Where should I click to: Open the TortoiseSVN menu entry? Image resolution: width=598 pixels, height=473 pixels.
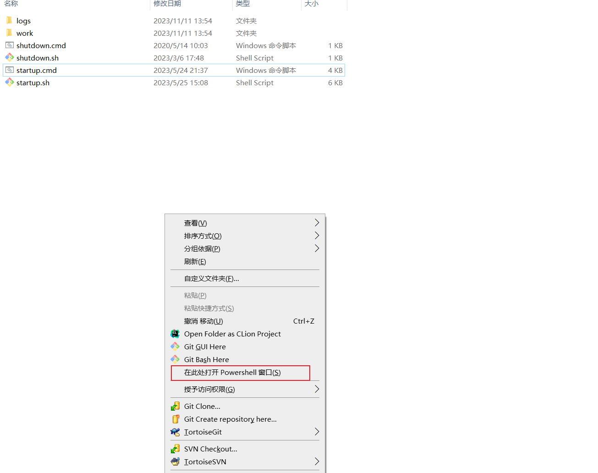coord(245,462)
